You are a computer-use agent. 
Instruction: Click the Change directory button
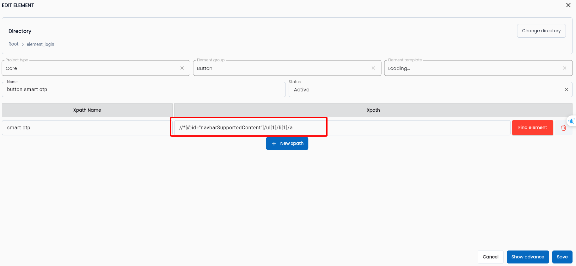coord(541,31)
